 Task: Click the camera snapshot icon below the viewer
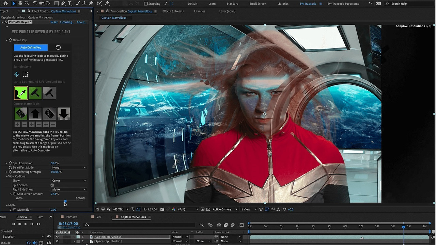pos(162,209)
